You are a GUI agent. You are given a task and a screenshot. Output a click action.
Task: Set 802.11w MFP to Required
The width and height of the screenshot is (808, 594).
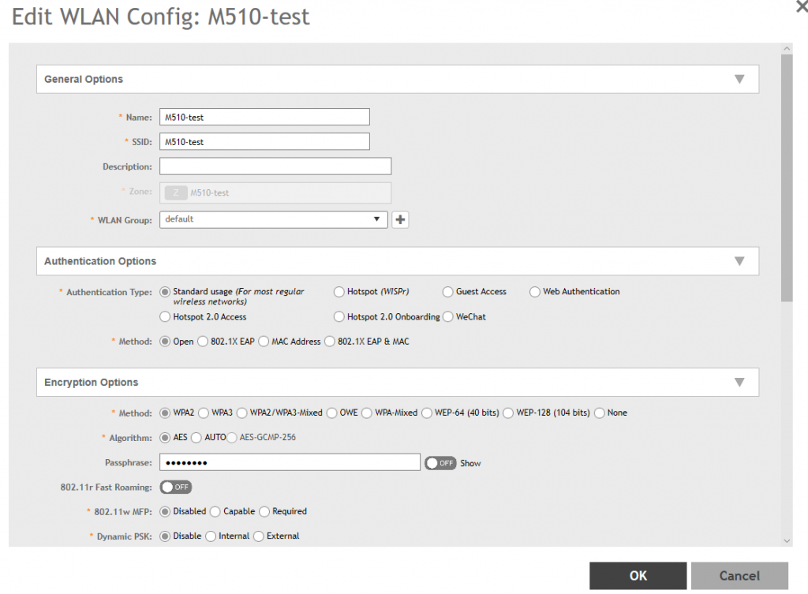click(264, 511)
